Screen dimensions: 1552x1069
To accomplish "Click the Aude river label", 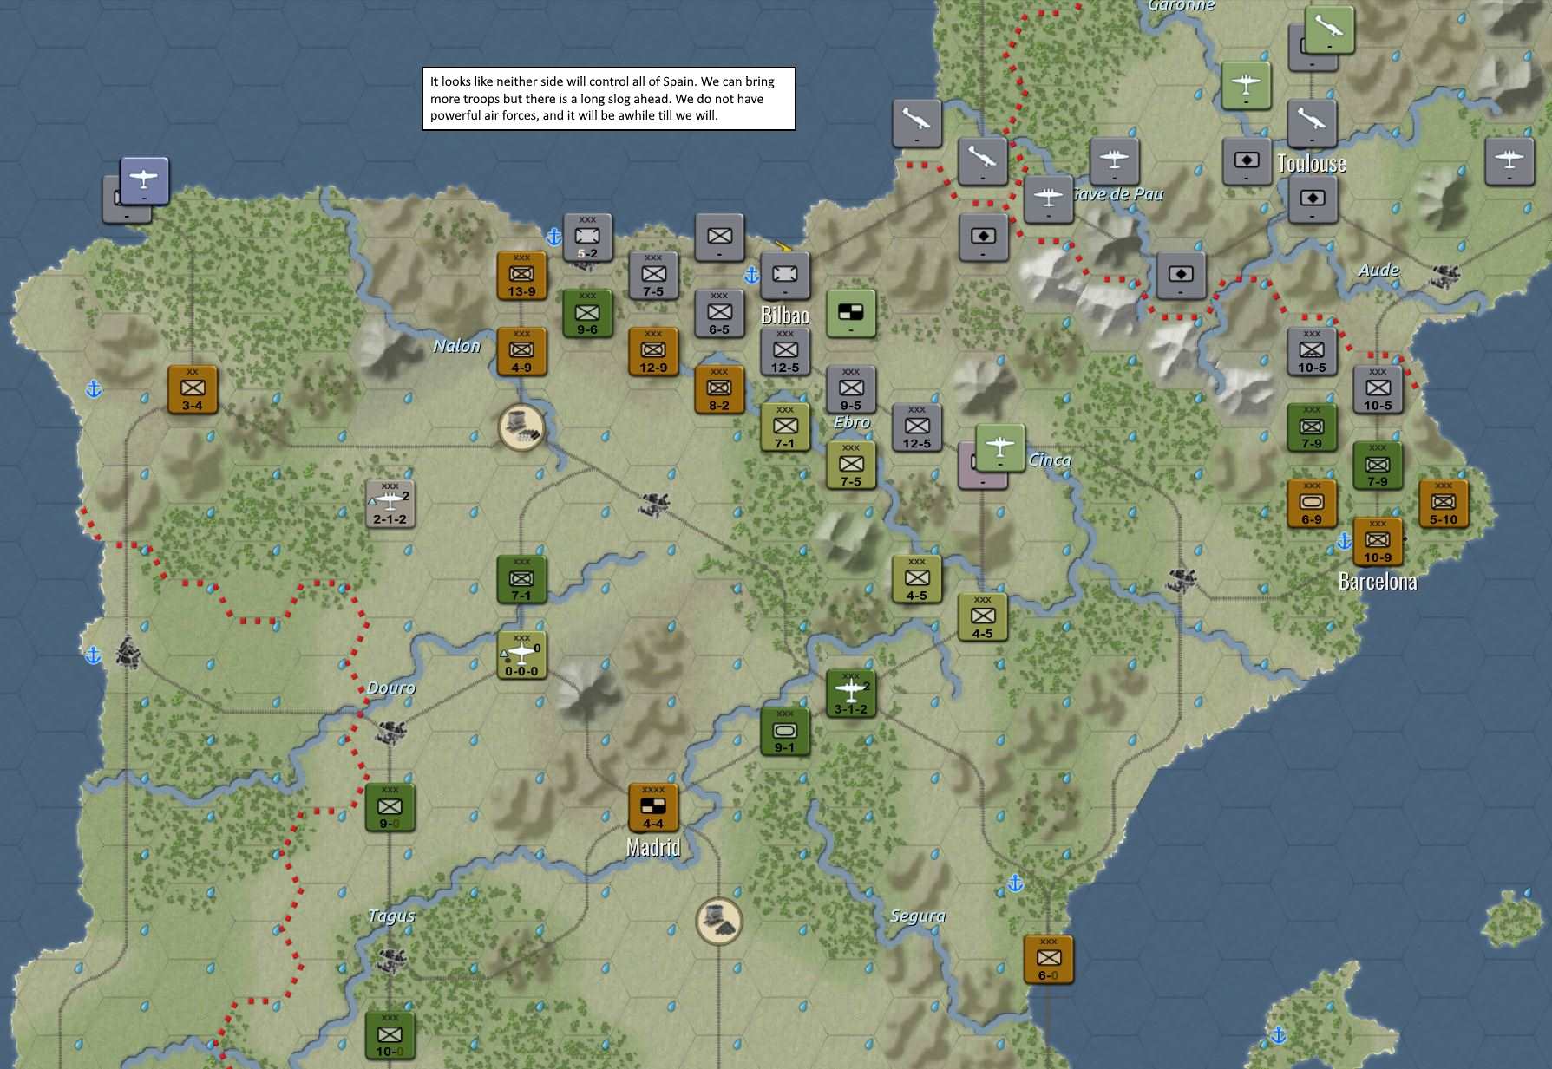I will point(1378,270).
